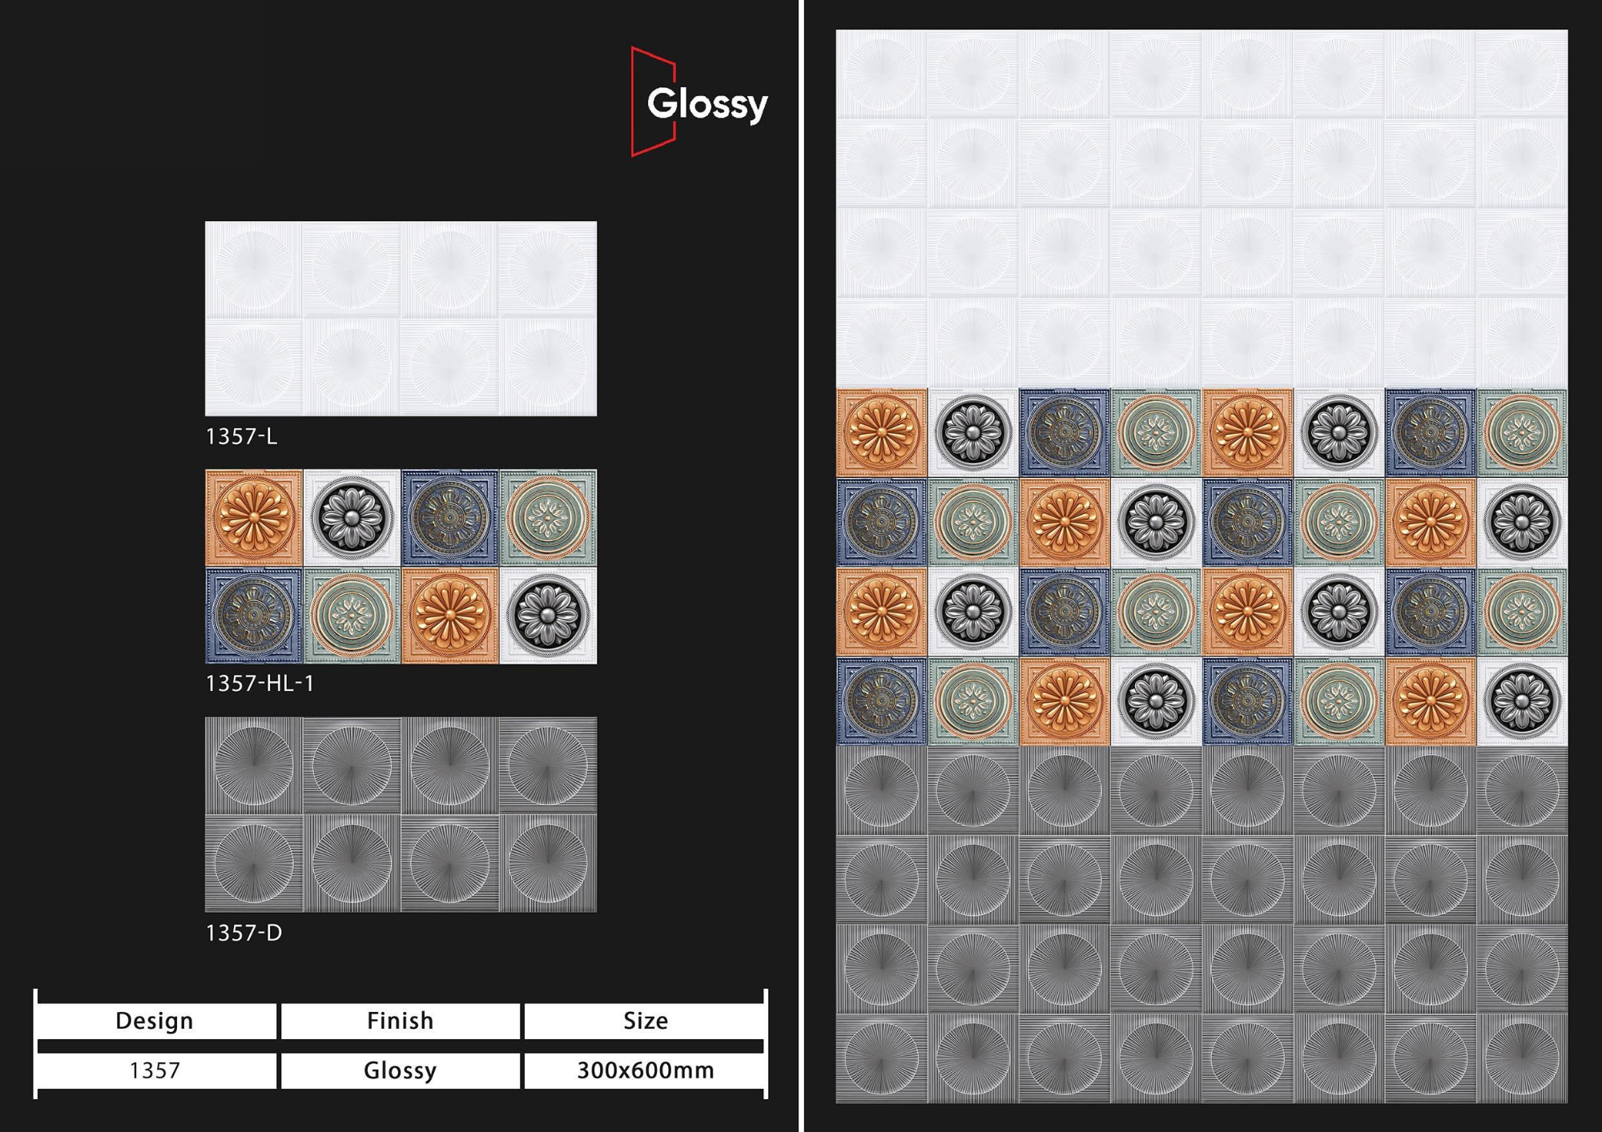
Task: Click the Design header cell
Action: click(x=155, y=1021)
